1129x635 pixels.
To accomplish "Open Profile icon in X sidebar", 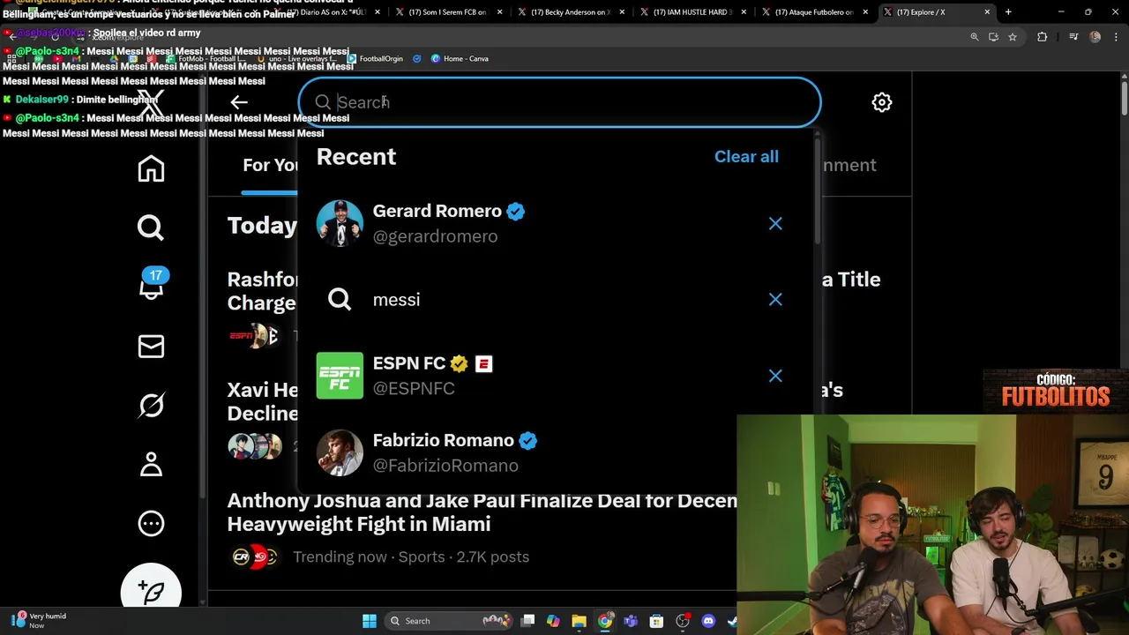I will 151,464.
